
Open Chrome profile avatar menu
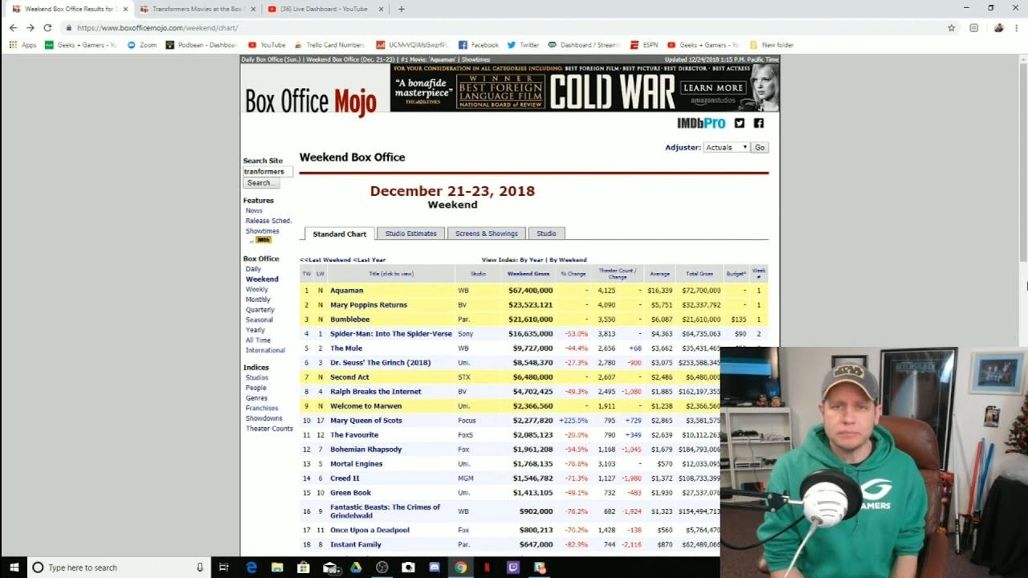click(x=998, y=27)
